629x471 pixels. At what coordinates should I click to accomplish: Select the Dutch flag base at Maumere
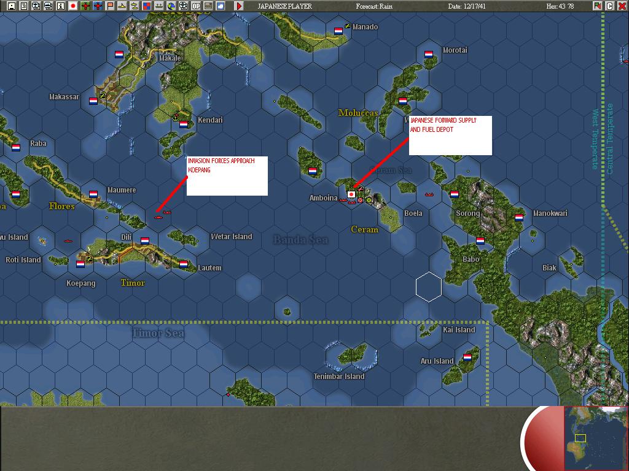[x=93, y=194]
